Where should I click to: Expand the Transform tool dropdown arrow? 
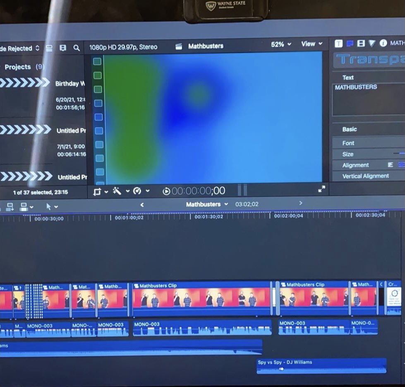[106, 192]
